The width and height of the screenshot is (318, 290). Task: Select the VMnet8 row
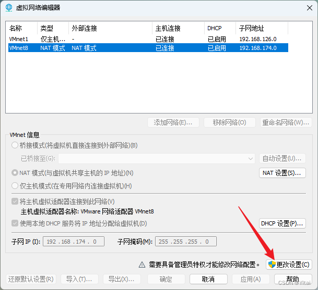click(x=148, y=48)
